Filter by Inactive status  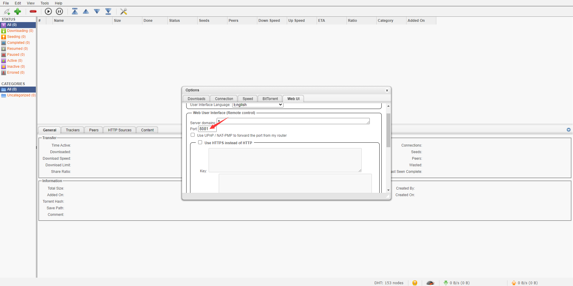click(x=18, y=67)
